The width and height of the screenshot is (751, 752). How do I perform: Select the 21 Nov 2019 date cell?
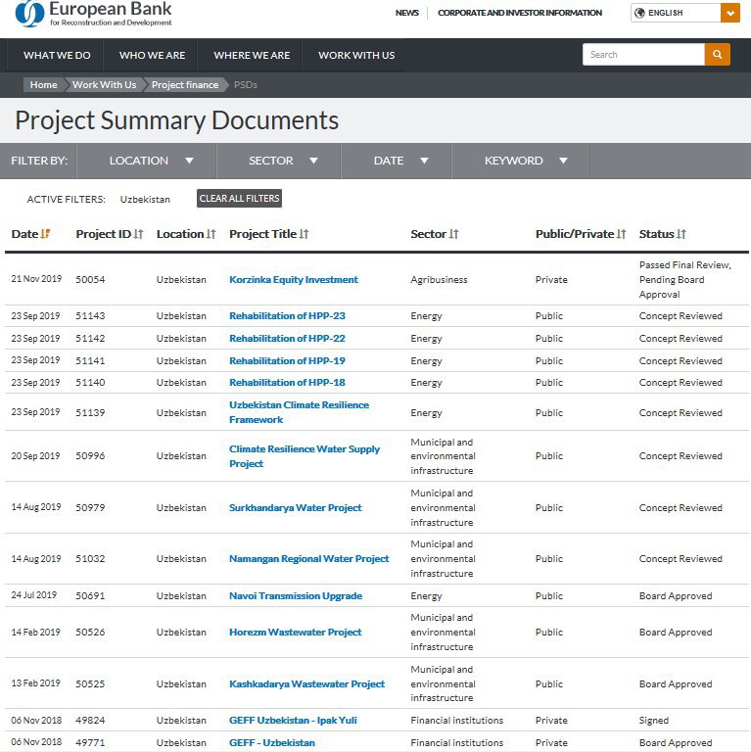coord(36,279)
